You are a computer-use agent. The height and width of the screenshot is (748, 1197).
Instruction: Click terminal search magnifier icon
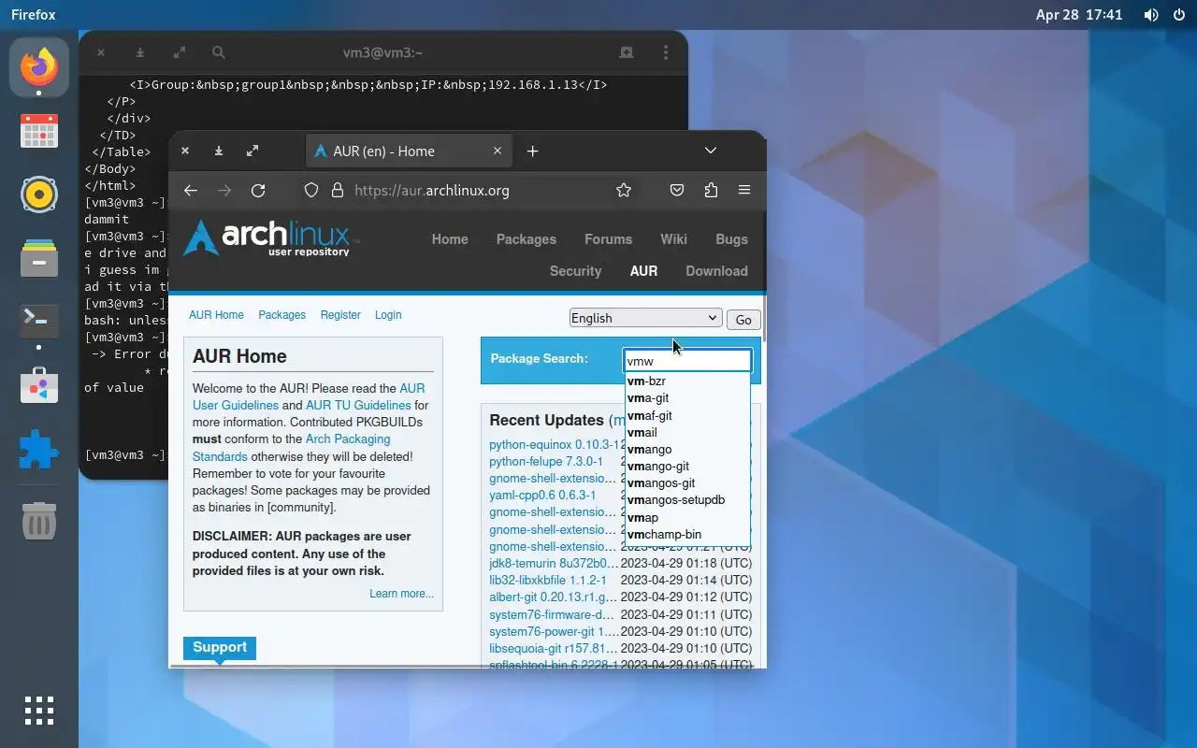(x=218, y=52)
